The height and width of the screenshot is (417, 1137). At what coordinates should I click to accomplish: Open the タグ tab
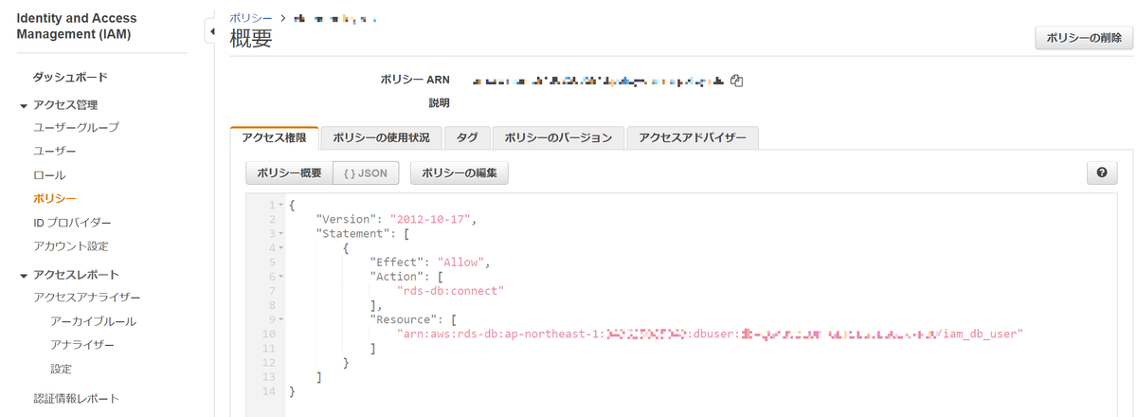click(467, 137)
